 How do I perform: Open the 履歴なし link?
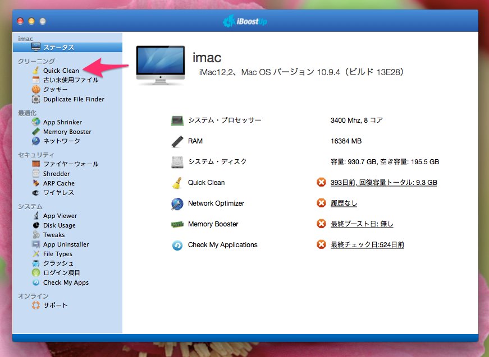(344, 203)
